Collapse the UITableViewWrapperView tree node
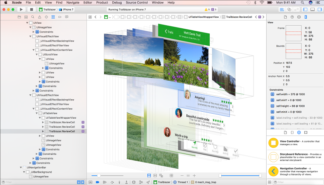Screen dimensions: 324x185 pos(44,118)
